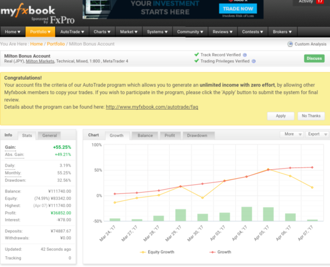The height and width of the screenshot is (267, 330).
Task: Click the No Thanks button
Action: tap(311, 116)
